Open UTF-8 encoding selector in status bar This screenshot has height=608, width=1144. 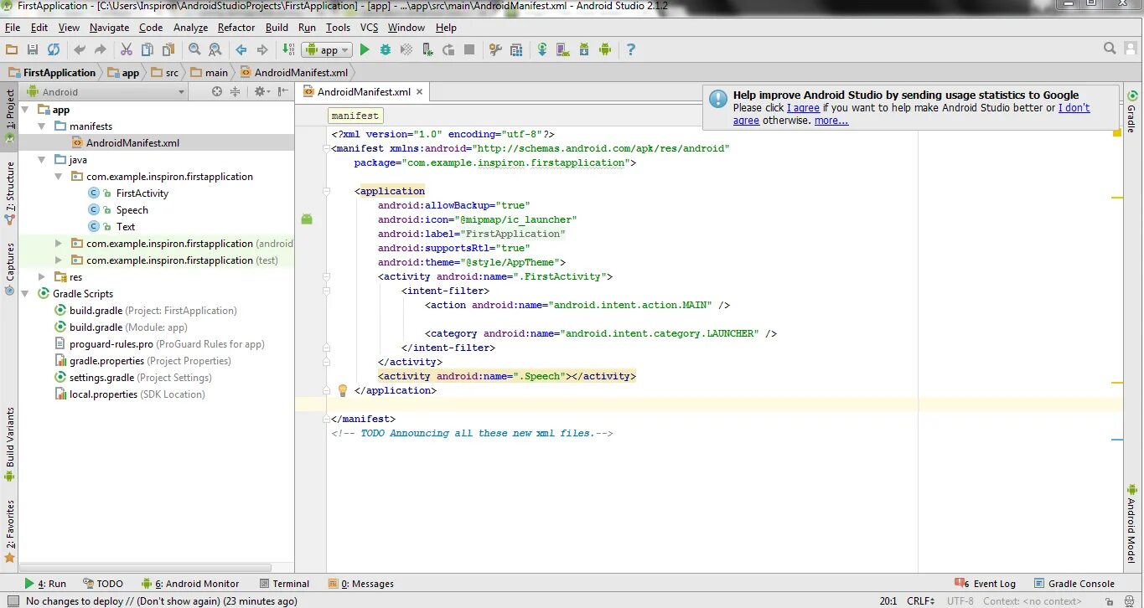[960, 601]
